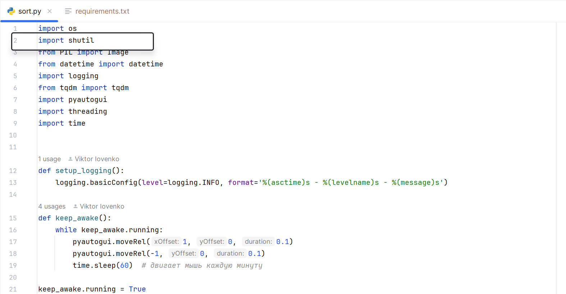Image resolution: width=566 pixels, height=294 pixels.
Task: Click on 'import pyautogui' statement
Action: pos(73,99)
